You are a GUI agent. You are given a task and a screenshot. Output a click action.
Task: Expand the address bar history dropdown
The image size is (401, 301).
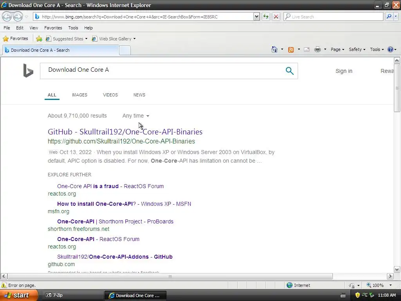coord(256,16)
